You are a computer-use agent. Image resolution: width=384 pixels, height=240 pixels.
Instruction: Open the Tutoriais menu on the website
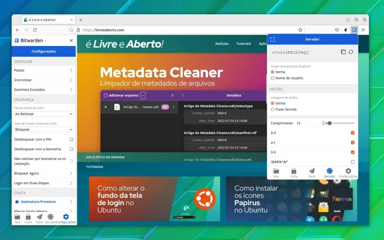click(x=243, y=43)
